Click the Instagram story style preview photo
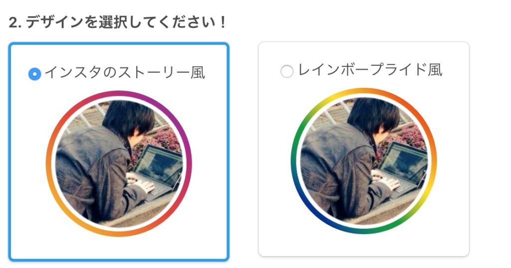 click(x=119, y=164)
